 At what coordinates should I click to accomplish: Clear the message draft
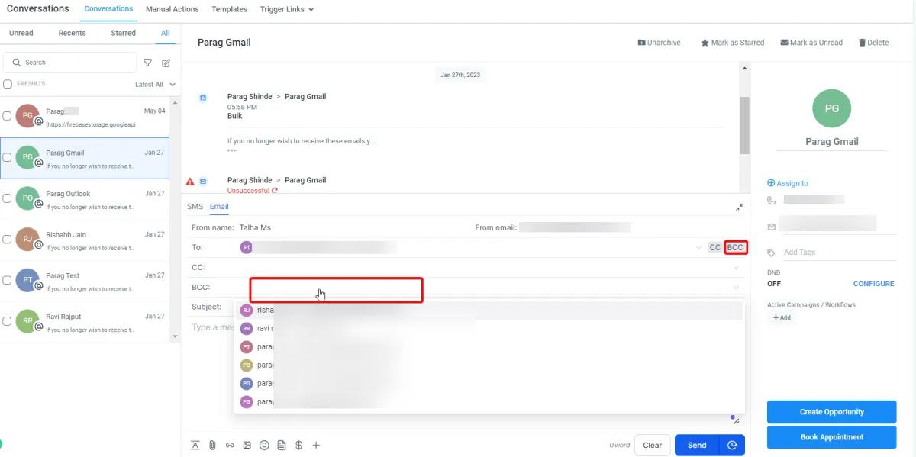[x=653, y=446]
